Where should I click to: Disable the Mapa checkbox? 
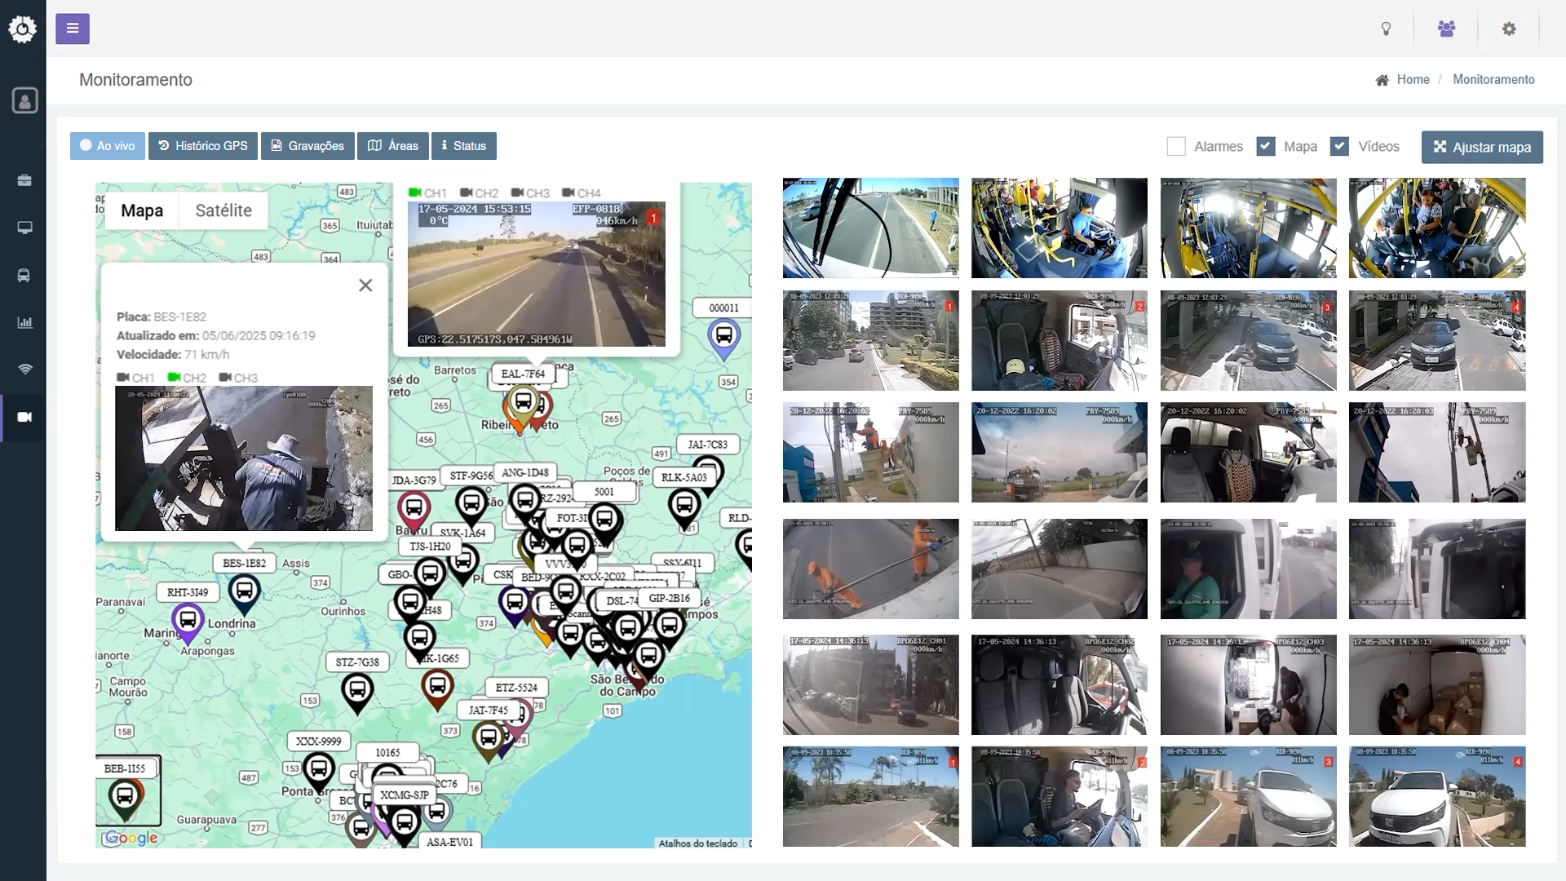[1265, 146]
